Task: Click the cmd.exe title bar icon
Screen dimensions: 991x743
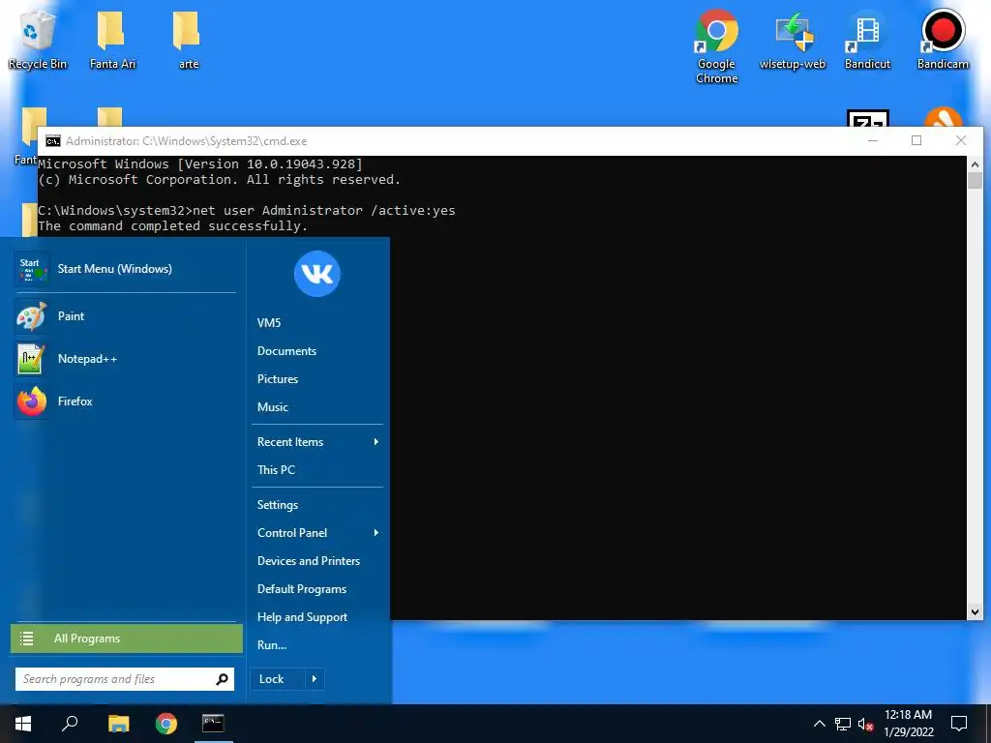Action: pyautogui.click(x=53, y=141)
